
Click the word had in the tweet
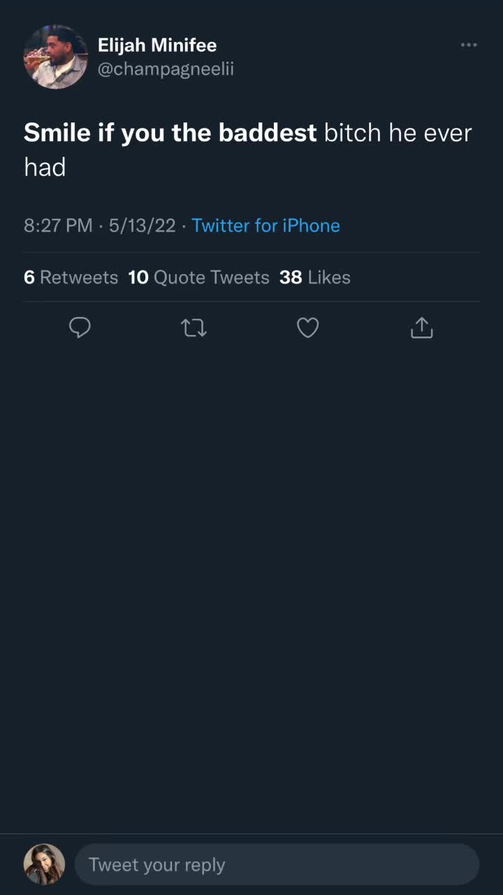pyautogui.click(x=45, y=167)
